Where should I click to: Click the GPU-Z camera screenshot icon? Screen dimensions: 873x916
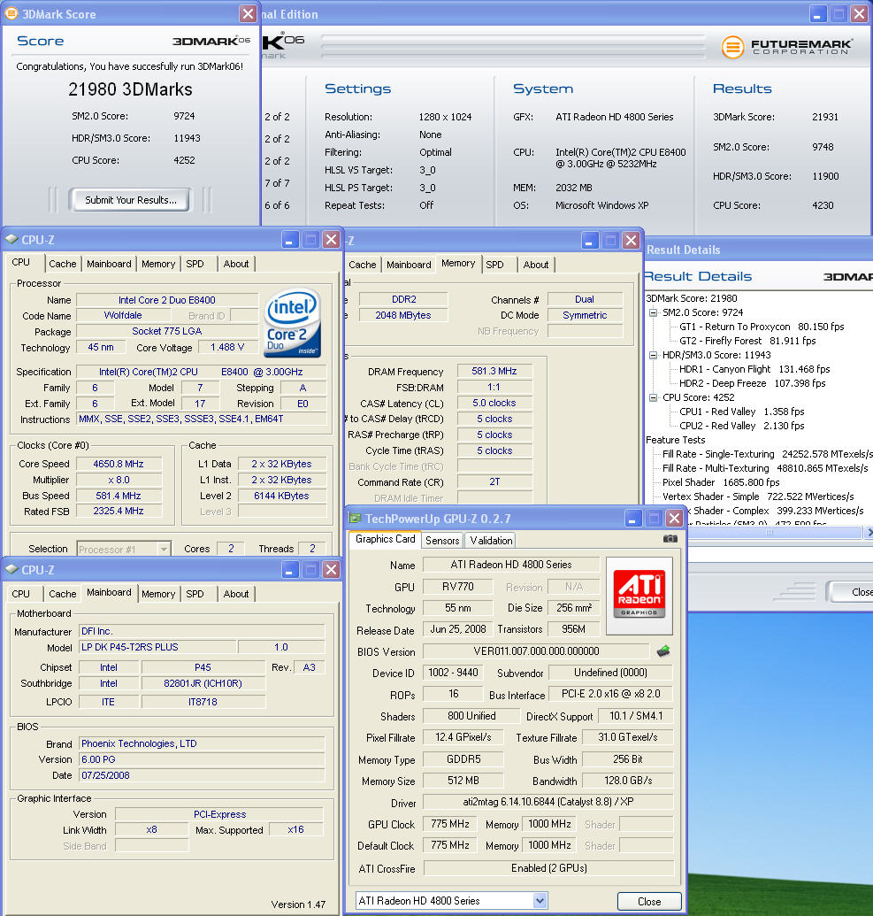click(x=670, y=538)
